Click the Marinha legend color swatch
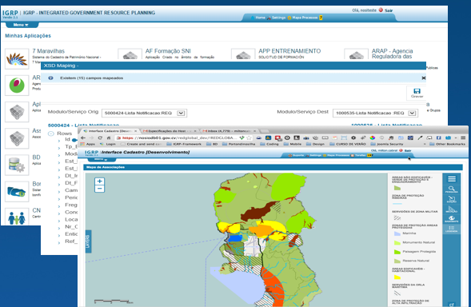Image resolution: width=471 pixels, height=307 pixels. point(397,233)
